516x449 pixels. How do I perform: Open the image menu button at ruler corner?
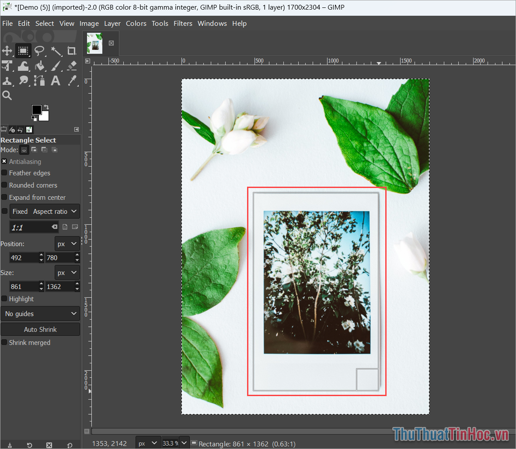pyautogui.click(x=87, y=61)
